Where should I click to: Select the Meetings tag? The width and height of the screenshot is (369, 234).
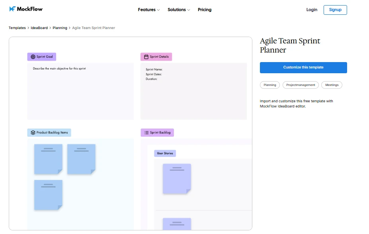coord(332,85)
